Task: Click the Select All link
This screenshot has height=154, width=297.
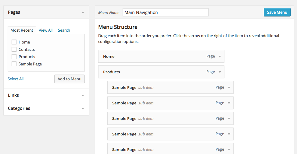Action: point(16,79)
